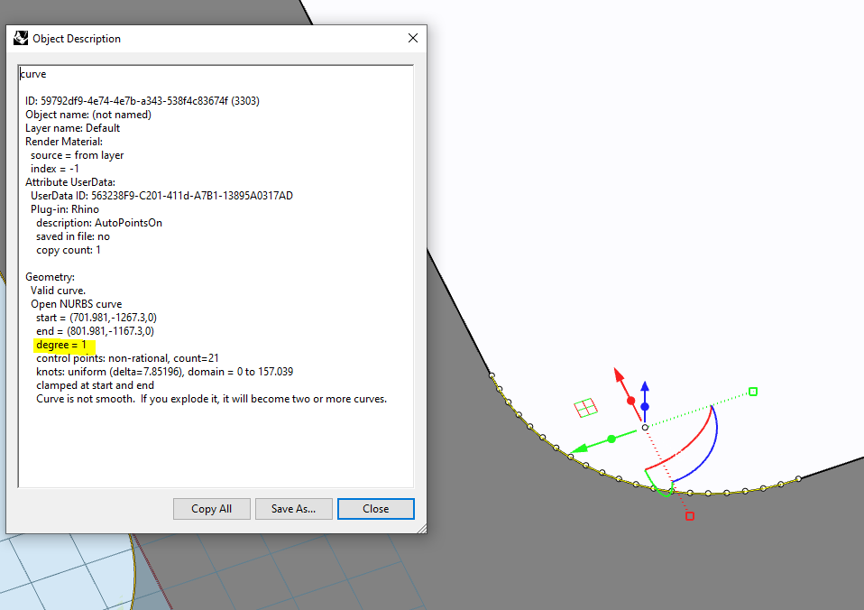The height and width of the screenshot is (610, 864).
Task: Click the 'Open NURBS curve' line
Action: [76, 304]
